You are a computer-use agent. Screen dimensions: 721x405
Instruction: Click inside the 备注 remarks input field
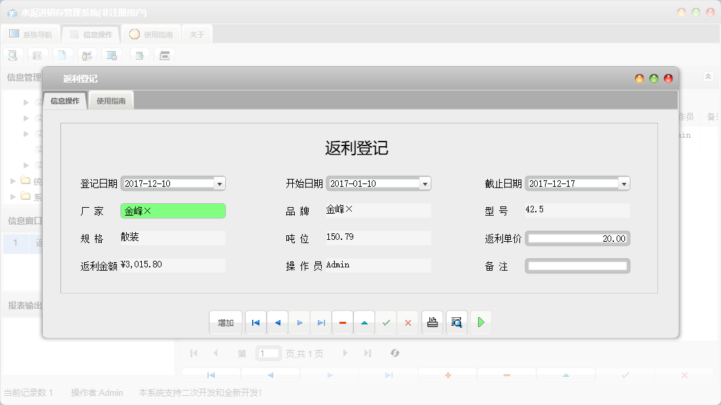click(577, 266)
